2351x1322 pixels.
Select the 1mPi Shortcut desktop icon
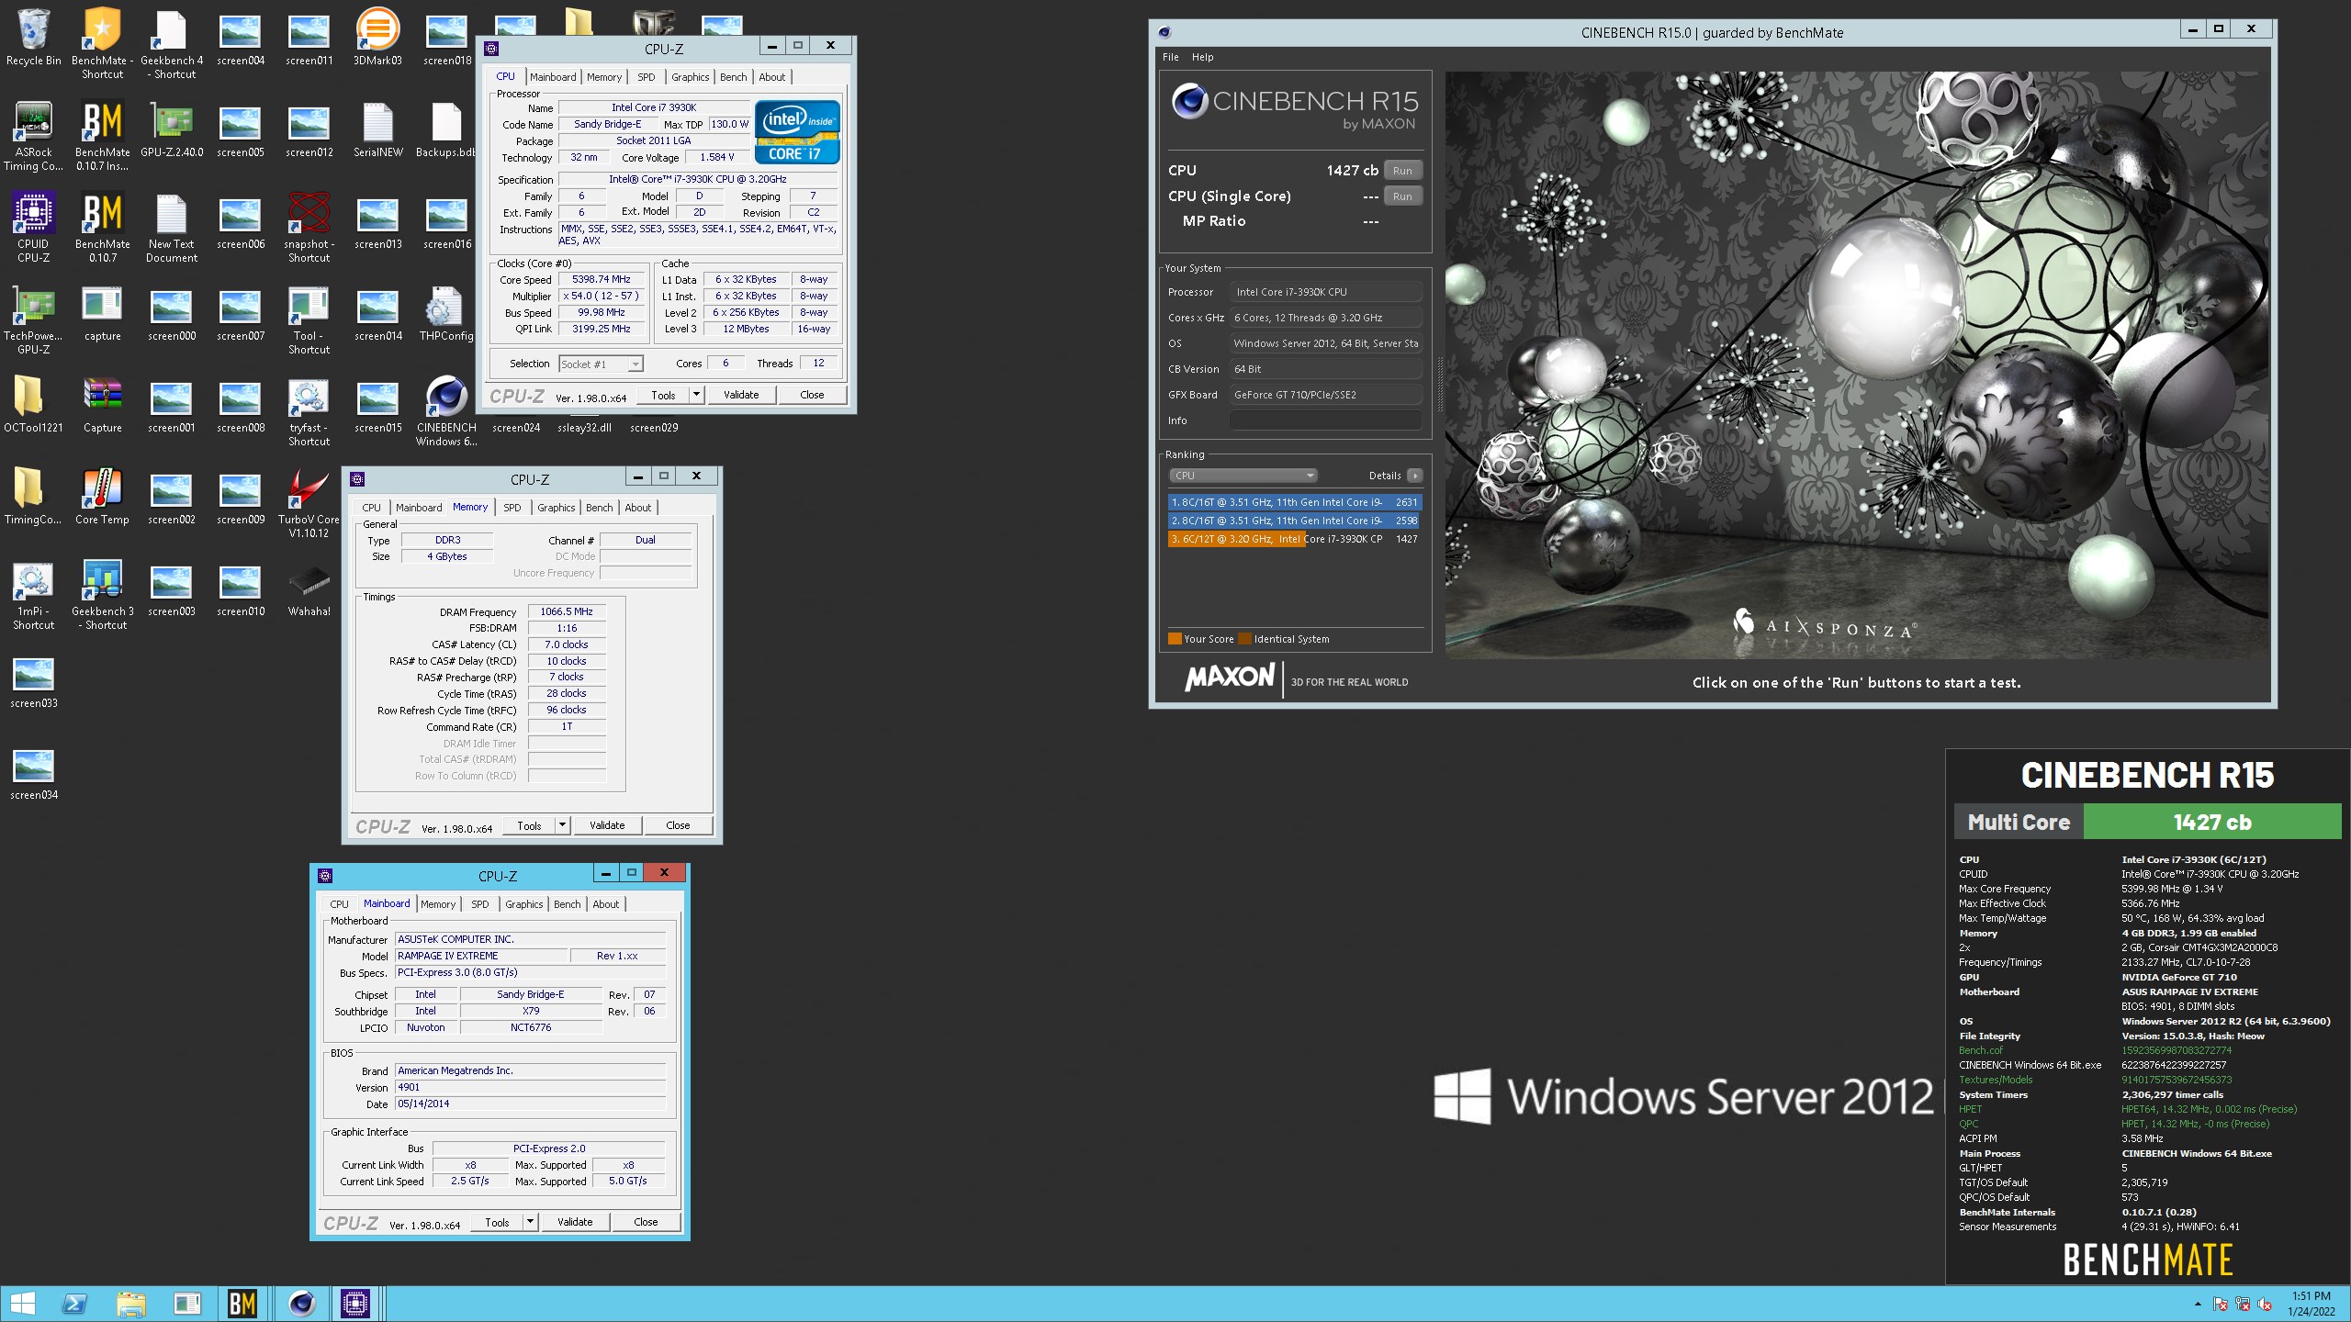click(34, 595)
